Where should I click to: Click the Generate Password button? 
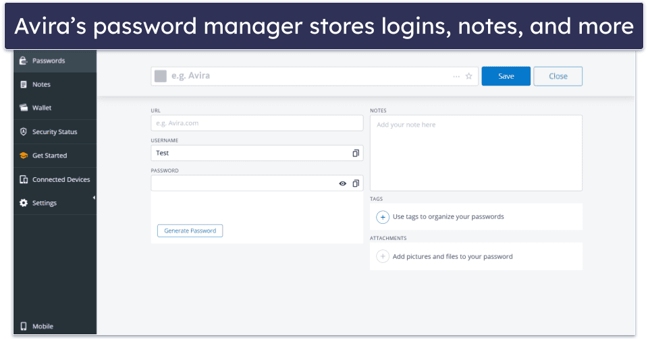[x=190, y=230]
